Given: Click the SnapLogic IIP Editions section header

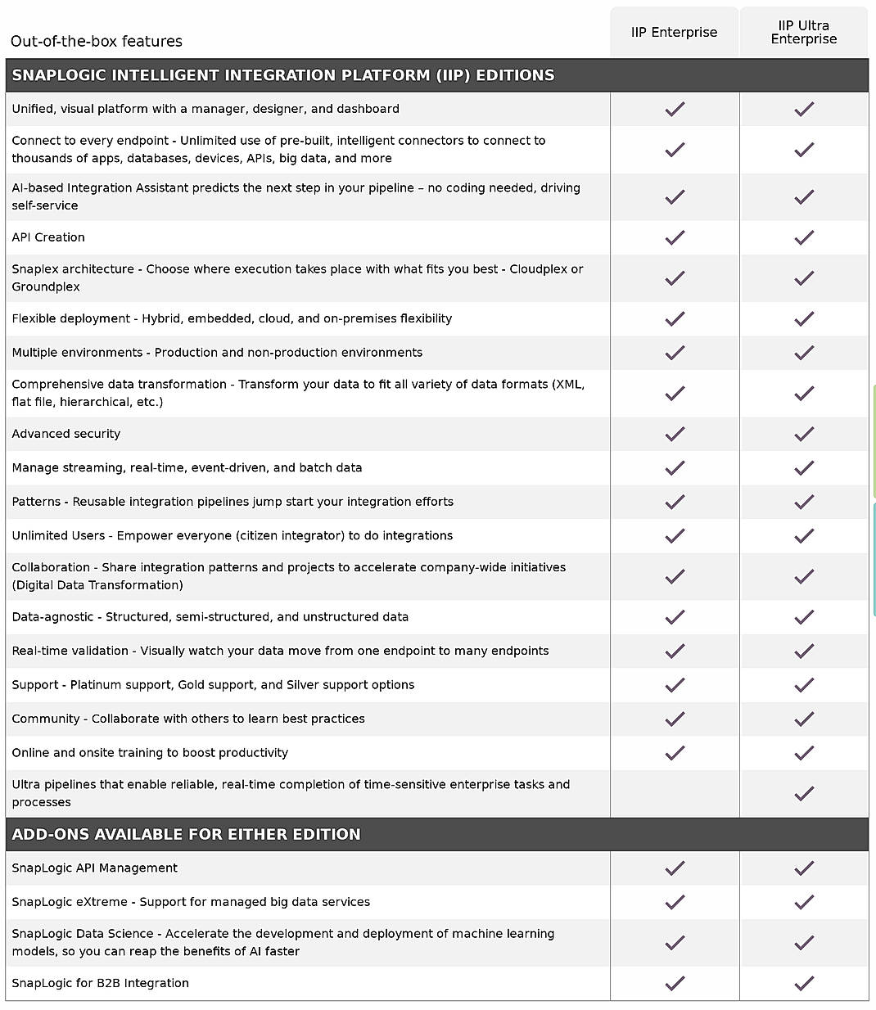Looking at the screenshot, I should pyautogui.click(x=283, y=75).
